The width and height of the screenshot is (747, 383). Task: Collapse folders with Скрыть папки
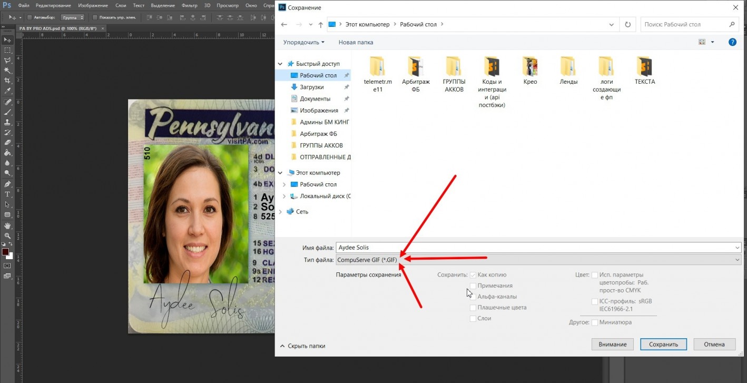pos(302,346)
